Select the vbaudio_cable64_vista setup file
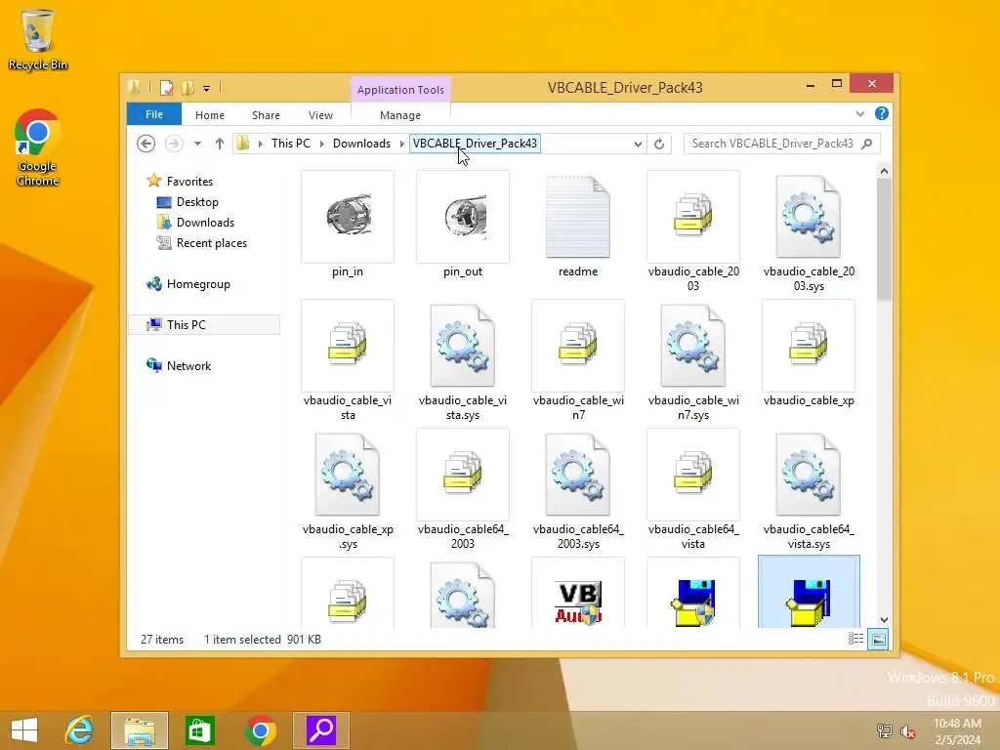The width and height of the screenshot is (1000, 750). pos(693,489)
